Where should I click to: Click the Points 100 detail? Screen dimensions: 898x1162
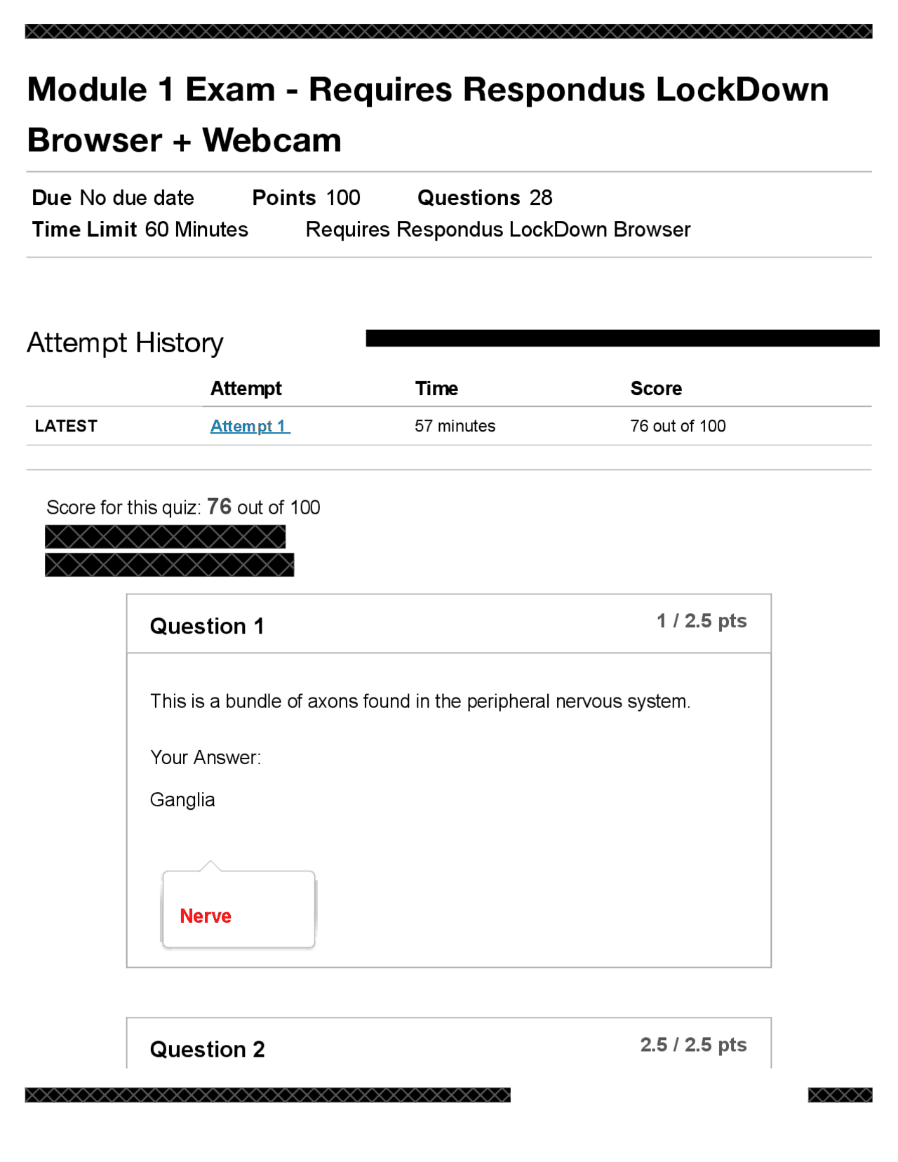306,198
